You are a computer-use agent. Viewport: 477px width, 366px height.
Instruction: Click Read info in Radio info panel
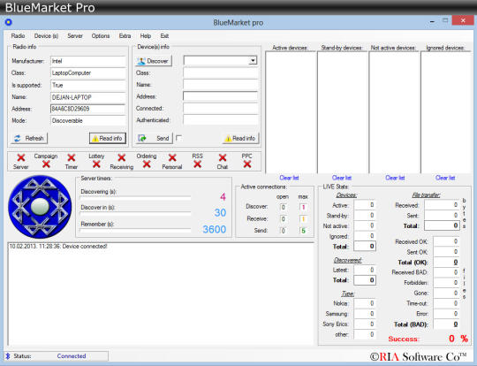coord(108,138)
